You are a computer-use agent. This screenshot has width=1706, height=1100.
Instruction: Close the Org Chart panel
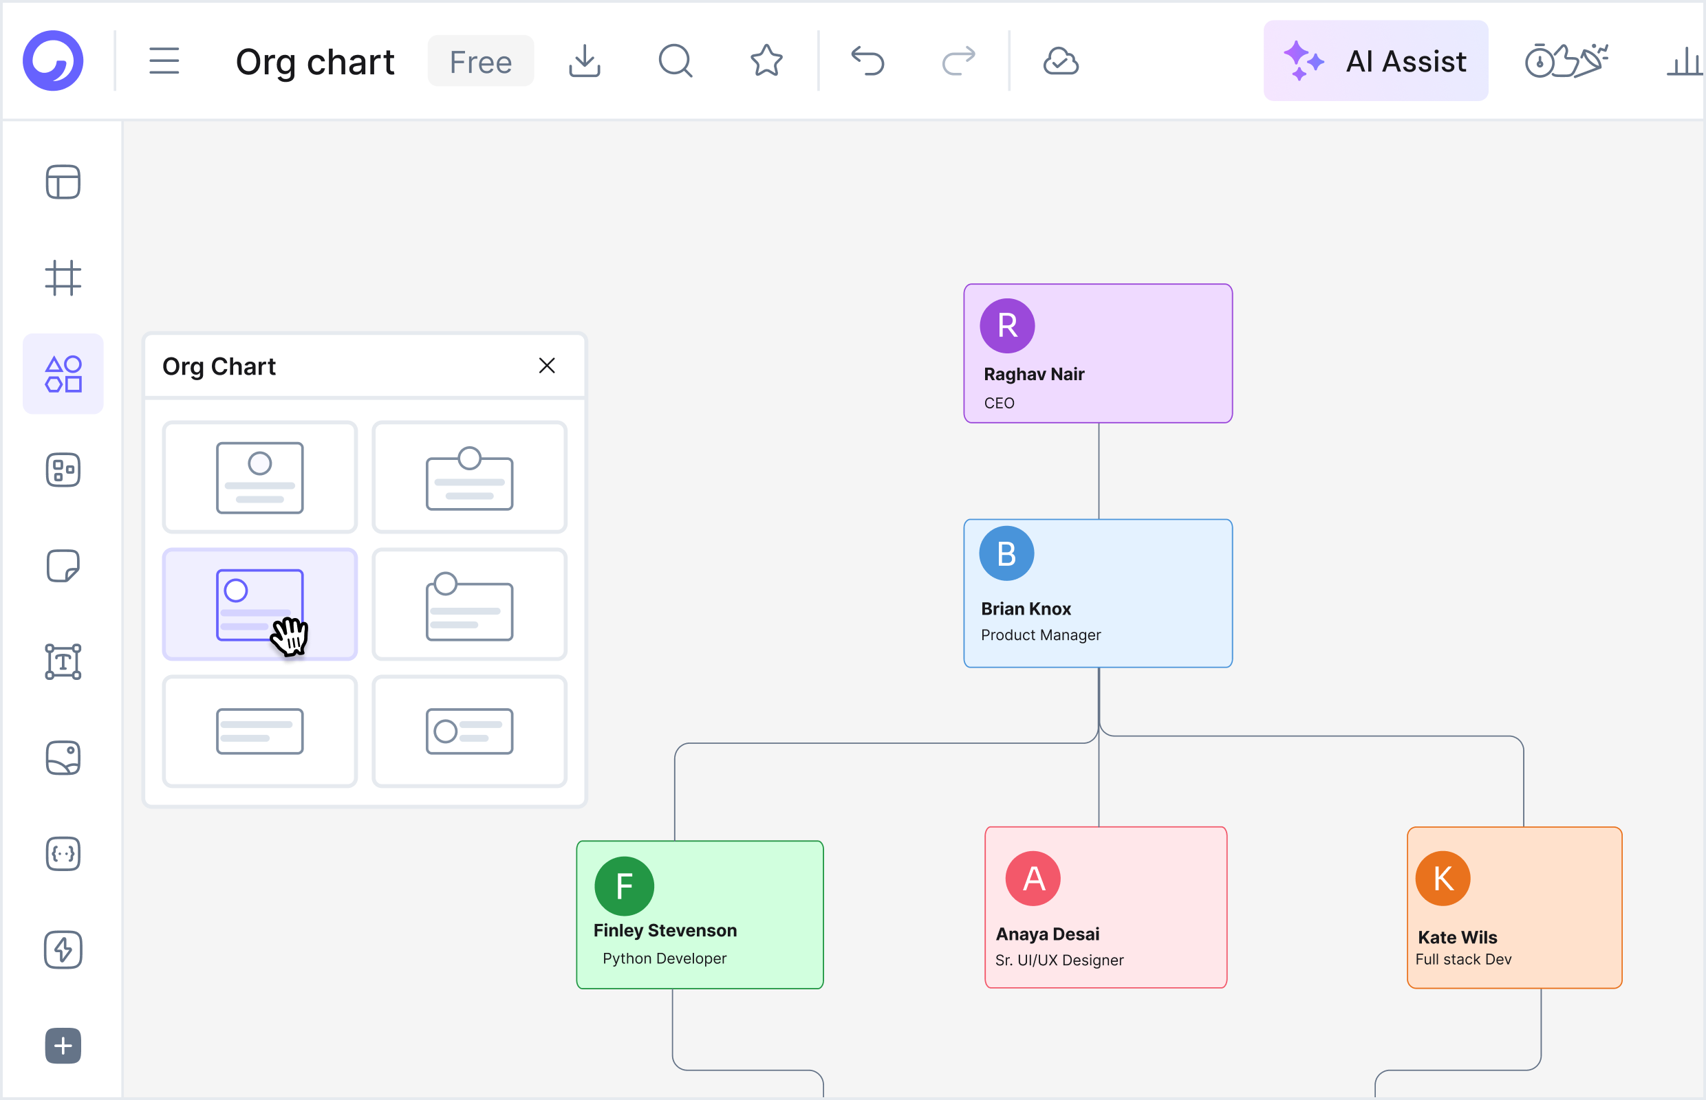coord(547,366)
